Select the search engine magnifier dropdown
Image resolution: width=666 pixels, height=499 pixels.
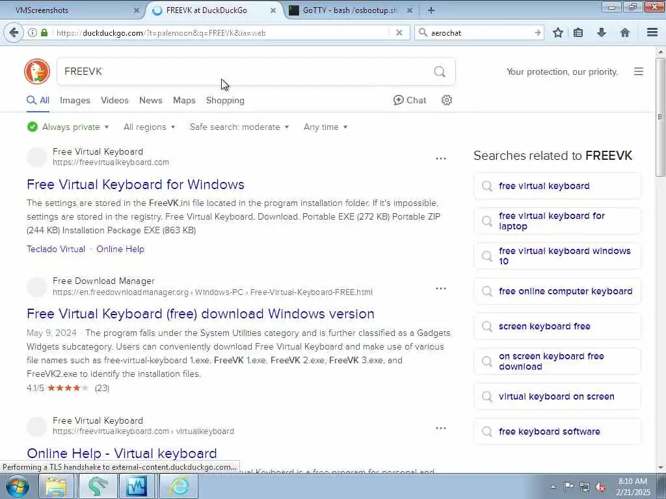[423, 32]
